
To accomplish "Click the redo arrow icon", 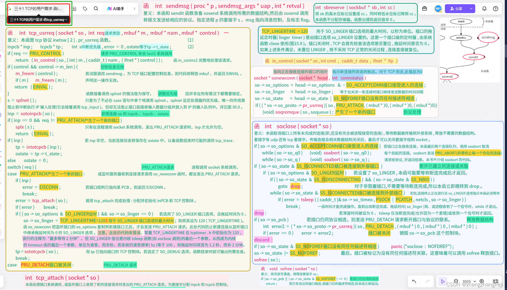I will coord(427,281).
